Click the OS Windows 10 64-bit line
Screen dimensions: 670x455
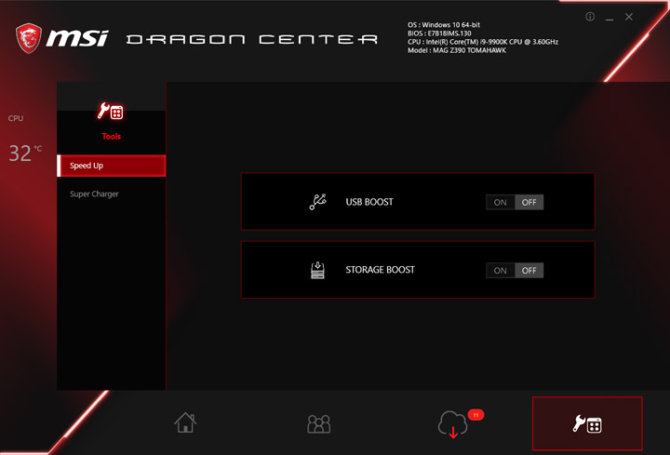[x=444, y=25]
